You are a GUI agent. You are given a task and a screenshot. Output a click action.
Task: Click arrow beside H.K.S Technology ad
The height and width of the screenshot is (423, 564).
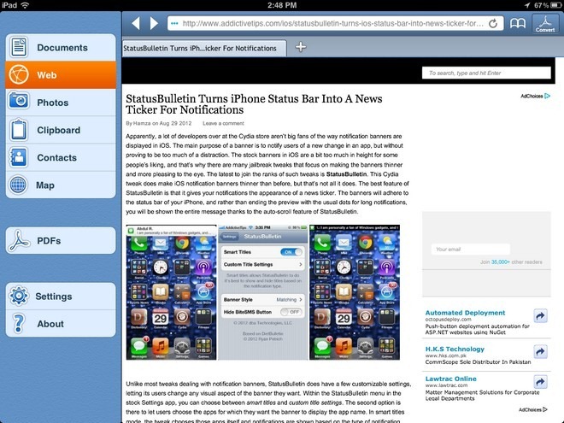pyautogui.click(x=540, y=351)
